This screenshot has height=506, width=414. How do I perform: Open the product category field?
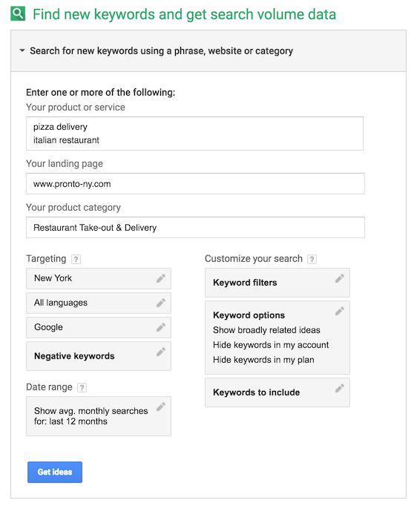(196, 228)
